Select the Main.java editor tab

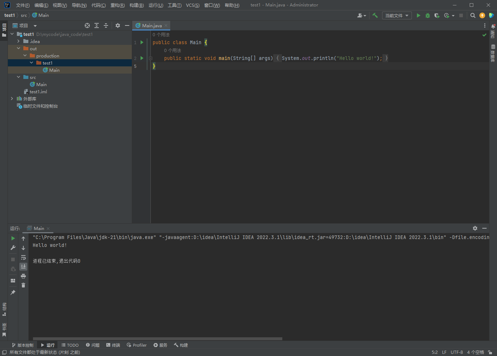click(x=151, y=25)
